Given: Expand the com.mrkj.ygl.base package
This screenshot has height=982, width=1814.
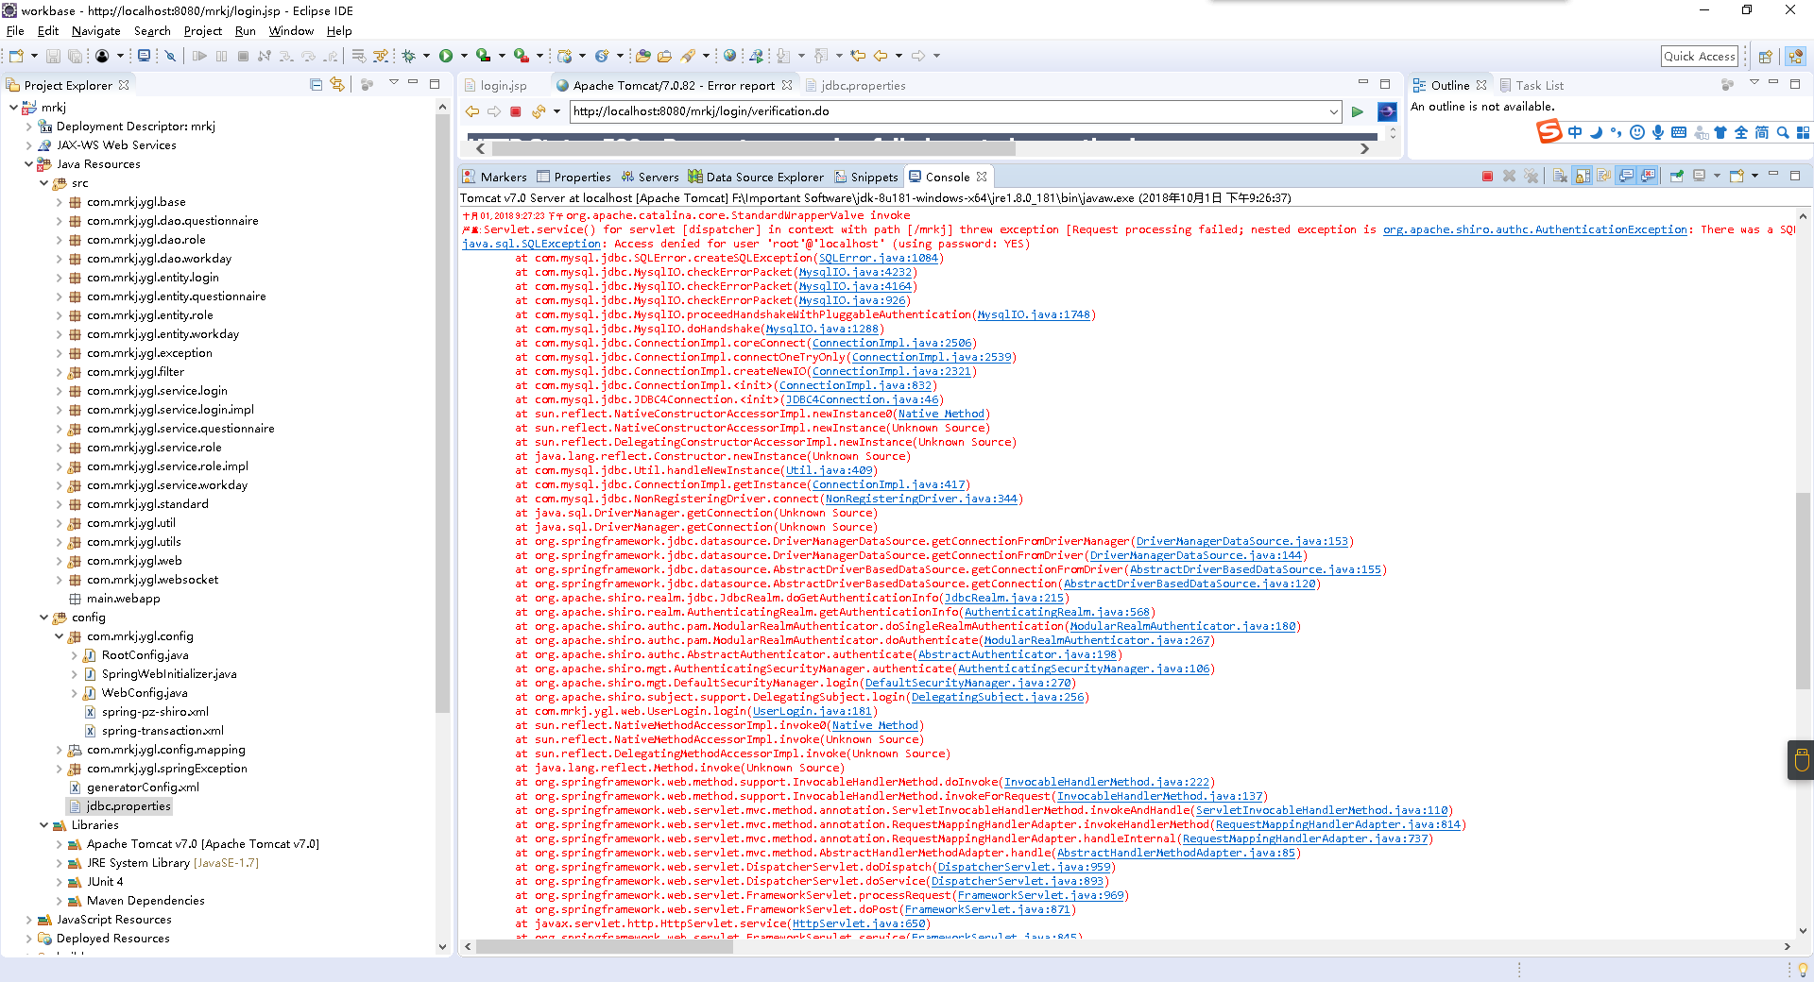Looking at the screenshot, I should [59, 202].
